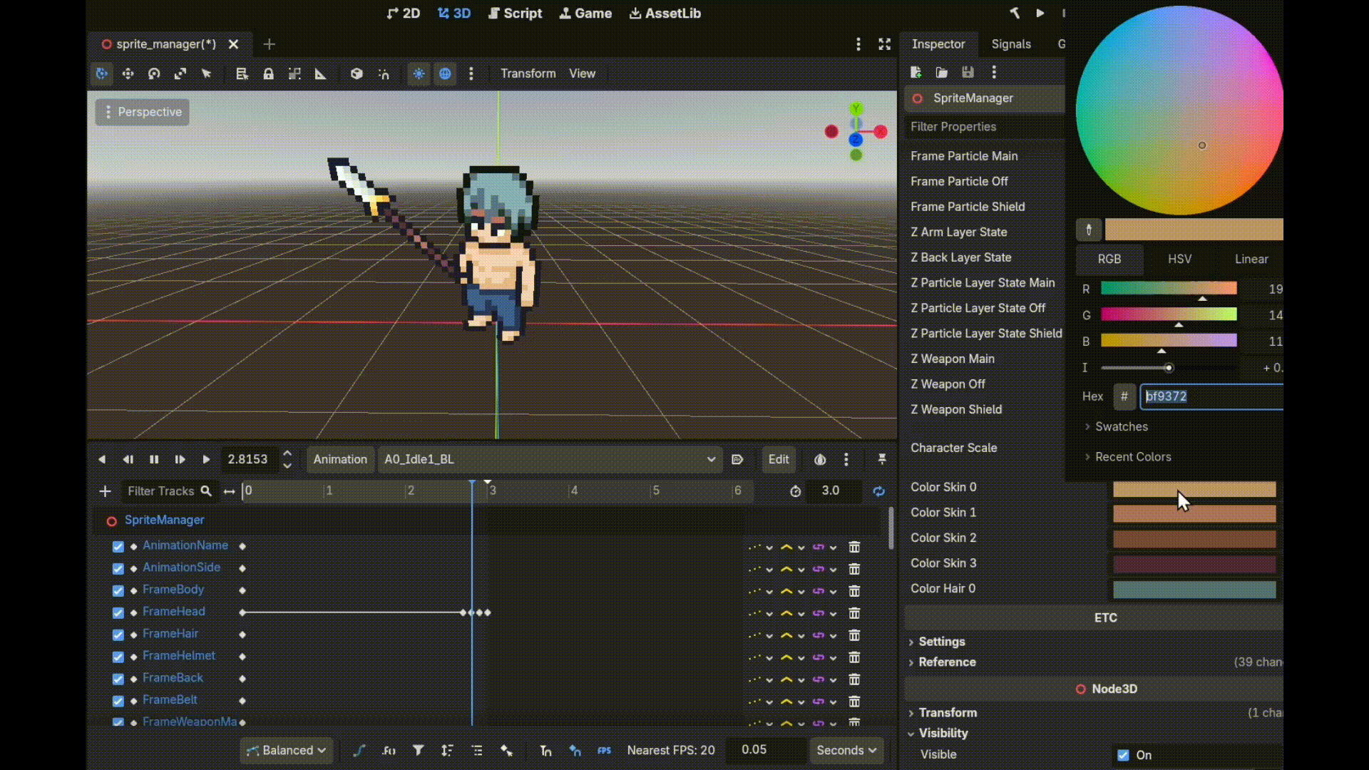Toggle the Visible On checkbox
This screenshot has height=770, width=1369.
point(1123,755)
